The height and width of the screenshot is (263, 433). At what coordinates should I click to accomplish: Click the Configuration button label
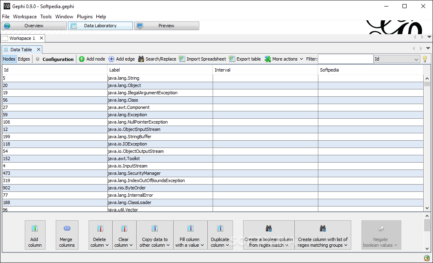click(58, 59)
